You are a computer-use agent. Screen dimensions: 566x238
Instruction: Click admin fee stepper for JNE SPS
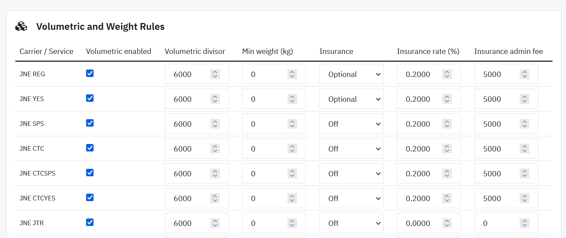pos(524,124)
